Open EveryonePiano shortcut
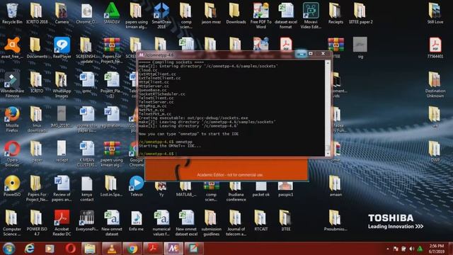 [86, 220]
